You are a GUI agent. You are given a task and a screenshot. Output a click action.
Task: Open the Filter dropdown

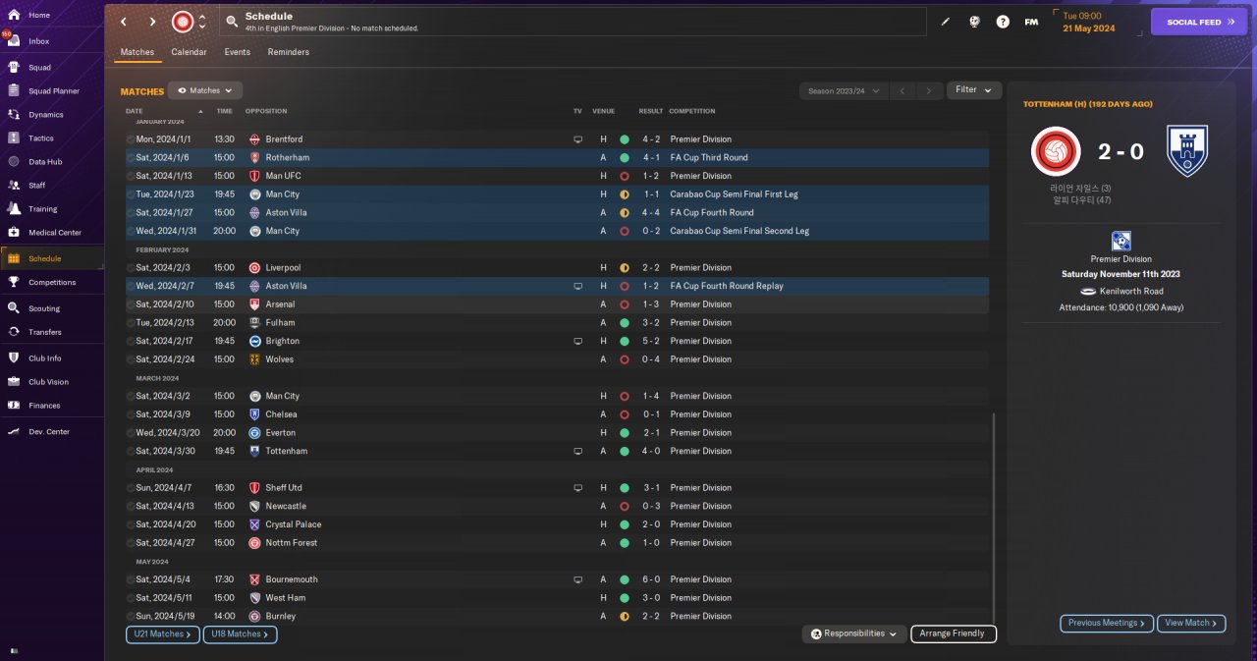pyautogui.click(x=974, y=90)
